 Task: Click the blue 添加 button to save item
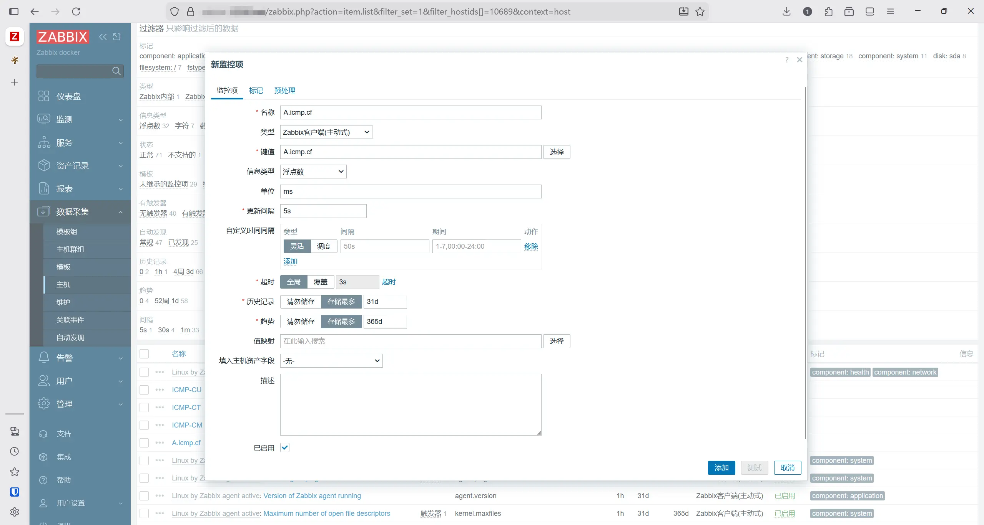coord(721,468)
